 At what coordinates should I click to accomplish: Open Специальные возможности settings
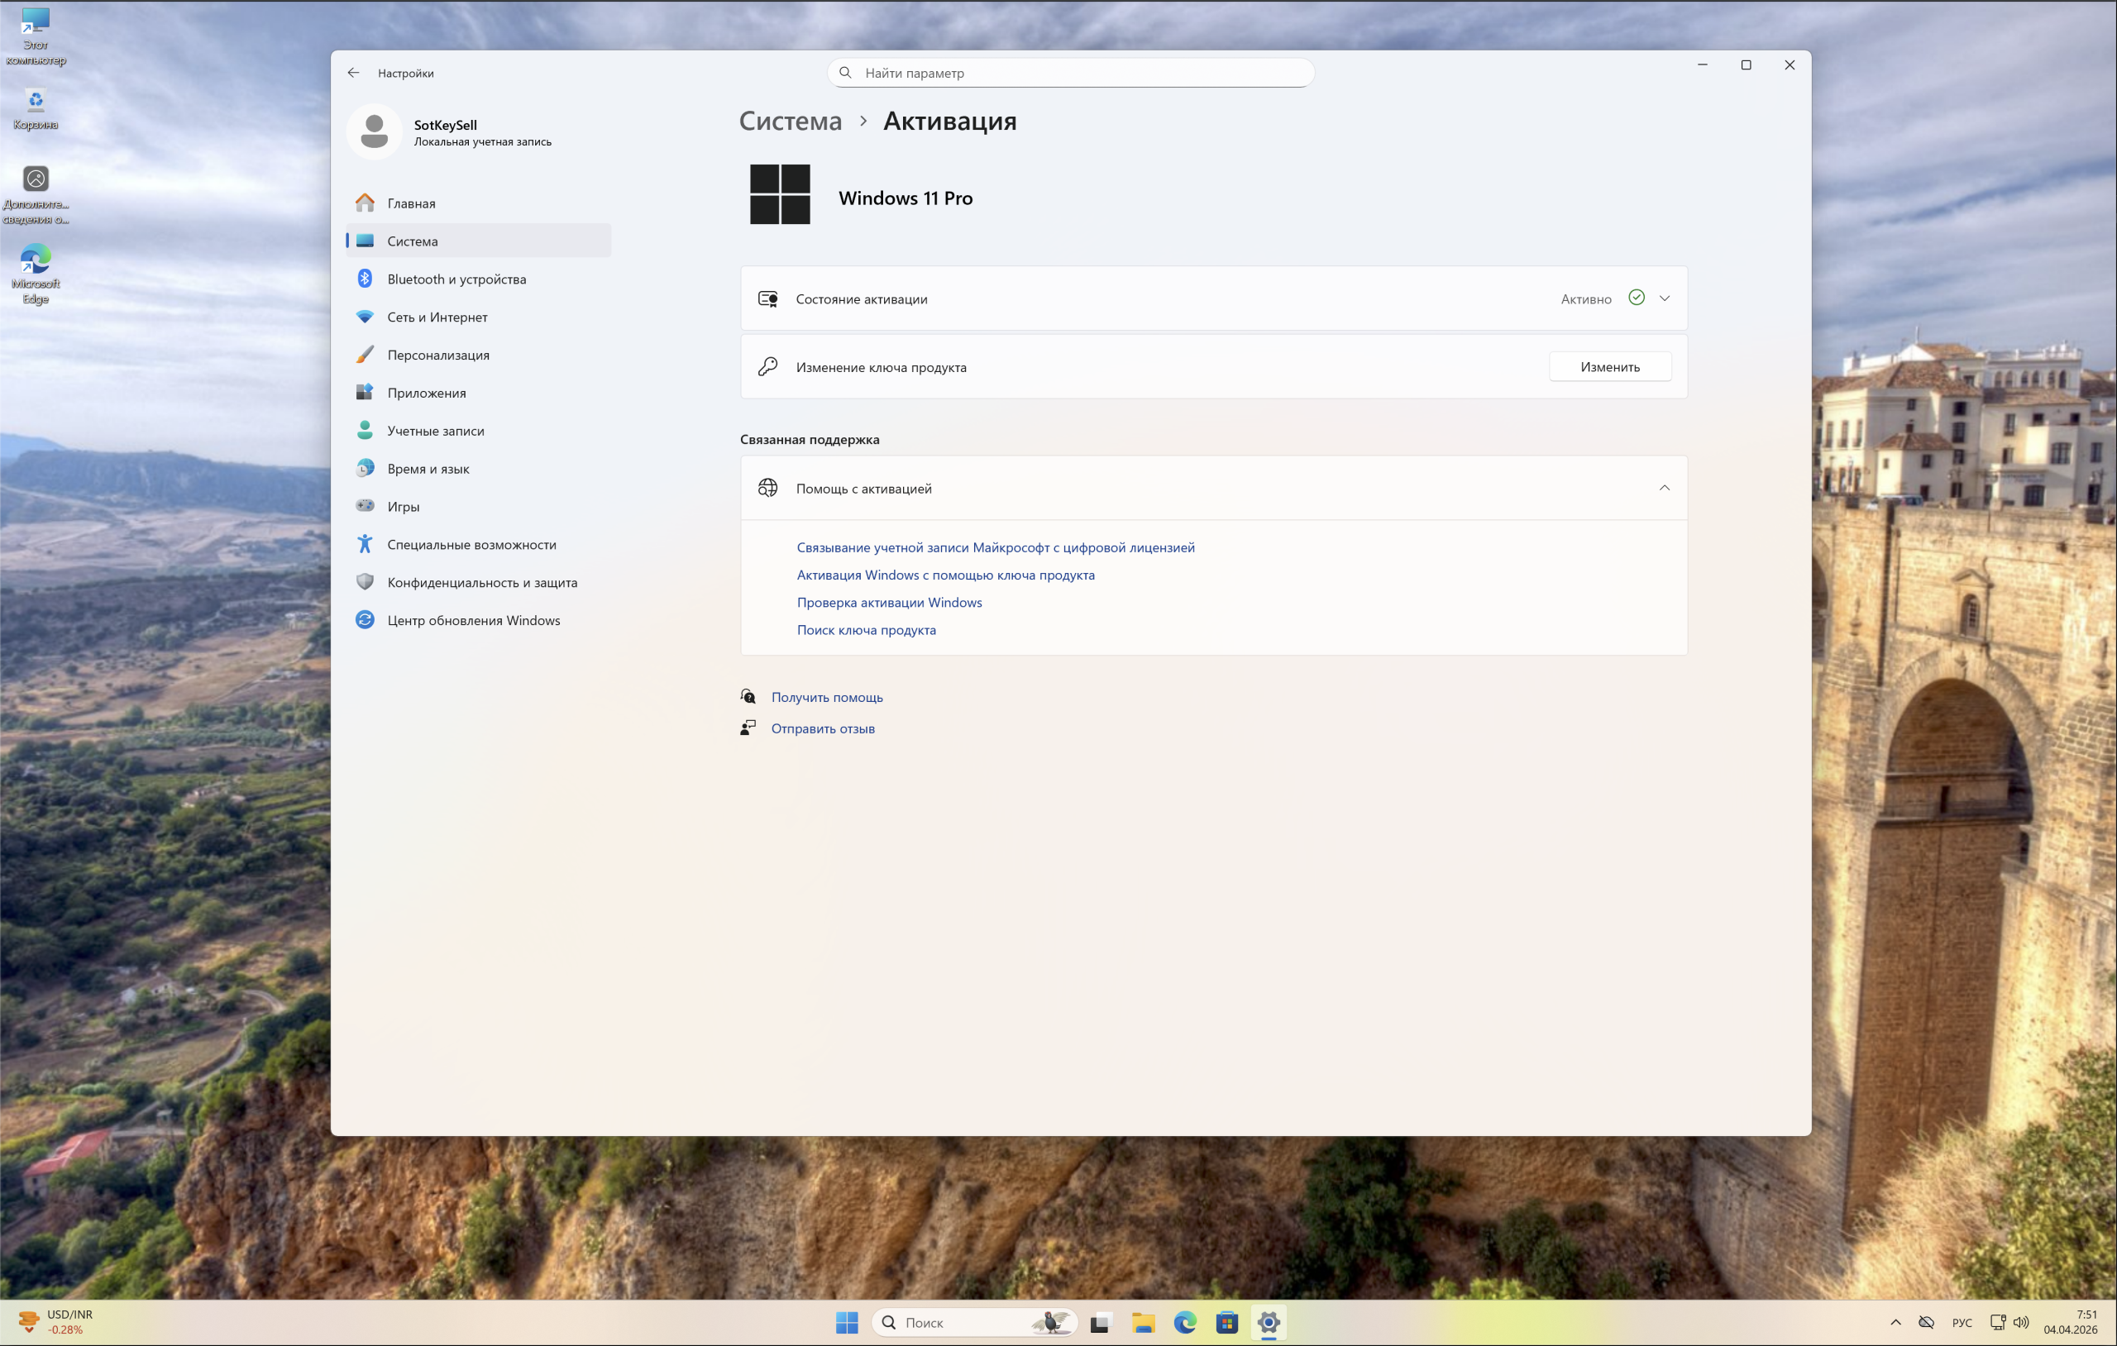471,543
